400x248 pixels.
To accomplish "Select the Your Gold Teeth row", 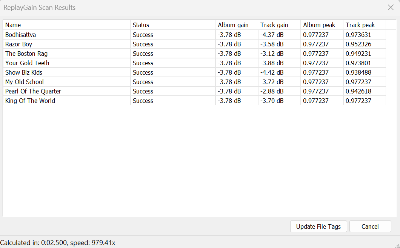I will point(194,63).
